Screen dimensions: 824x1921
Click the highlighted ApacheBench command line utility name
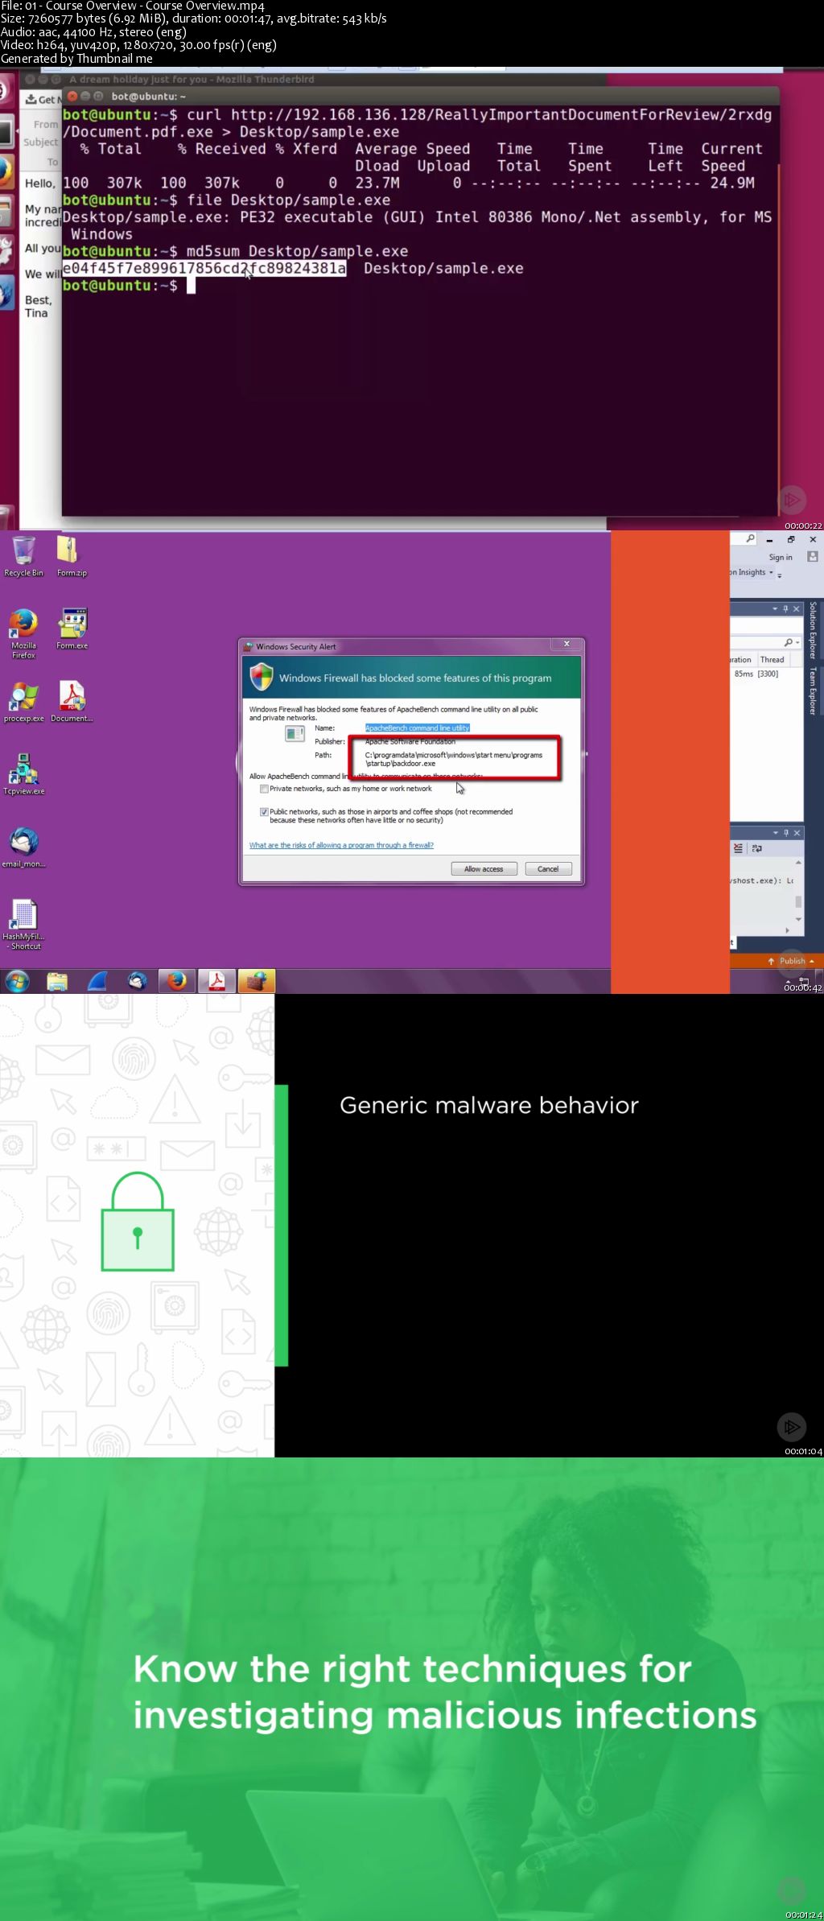[x=417, y=728]
